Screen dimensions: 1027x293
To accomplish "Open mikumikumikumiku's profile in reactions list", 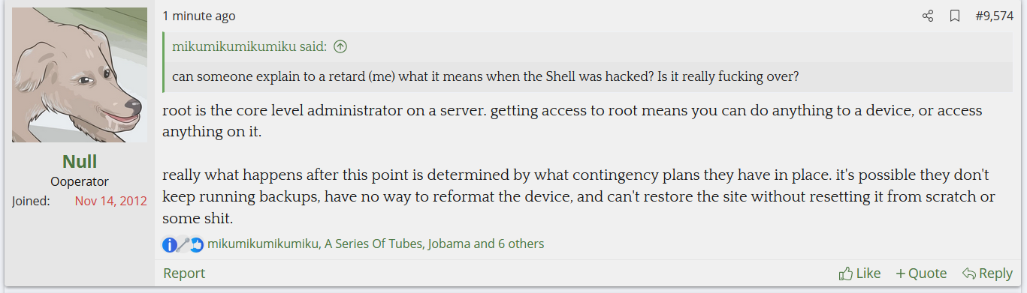I will point(264,244).
